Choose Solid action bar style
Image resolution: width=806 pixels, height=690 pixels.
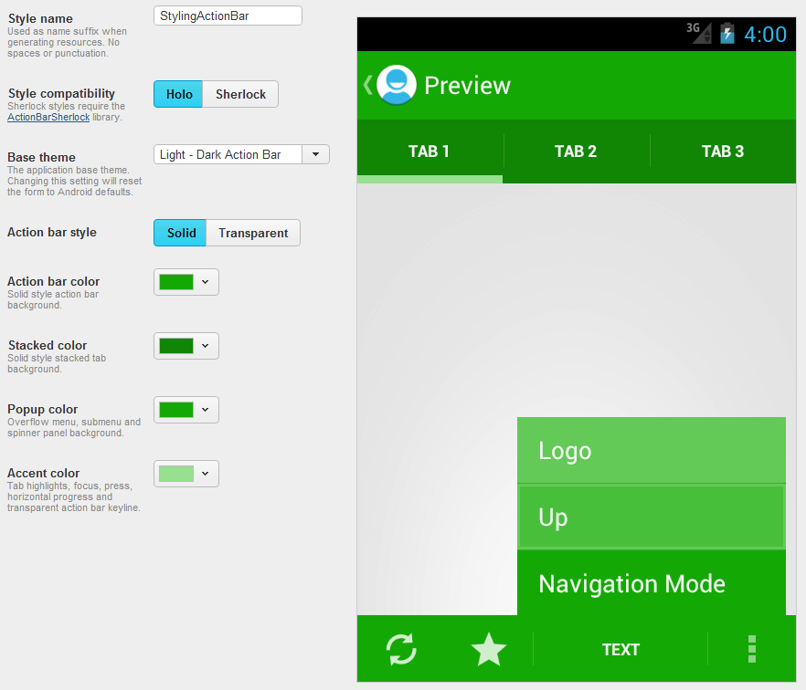click(x=180, y=233)
